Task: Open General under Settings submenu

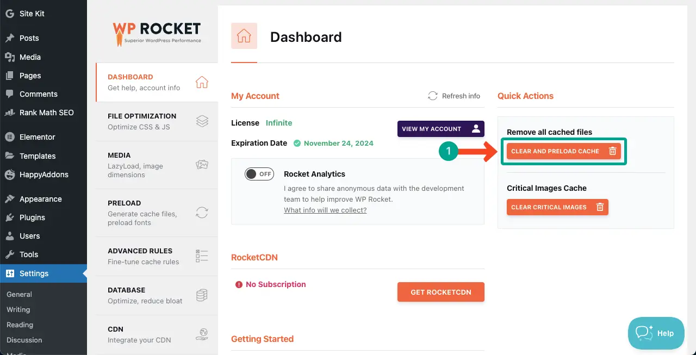Action: pyautogui.click(x=19, y=294)
